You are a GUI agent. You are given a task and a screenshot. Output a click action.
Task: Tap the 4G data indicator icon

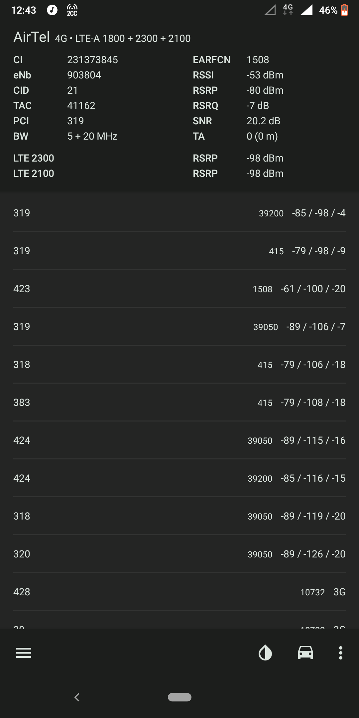(288, 10)
